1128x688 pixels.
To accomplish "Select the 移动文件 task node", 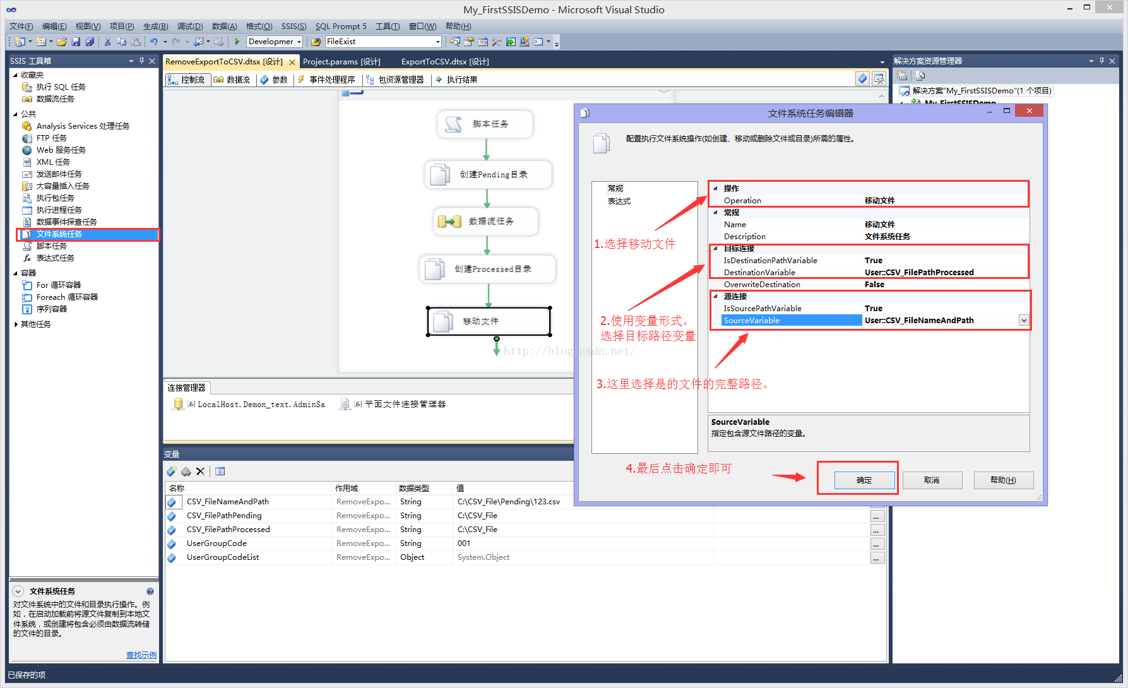I will click(489, 321).
